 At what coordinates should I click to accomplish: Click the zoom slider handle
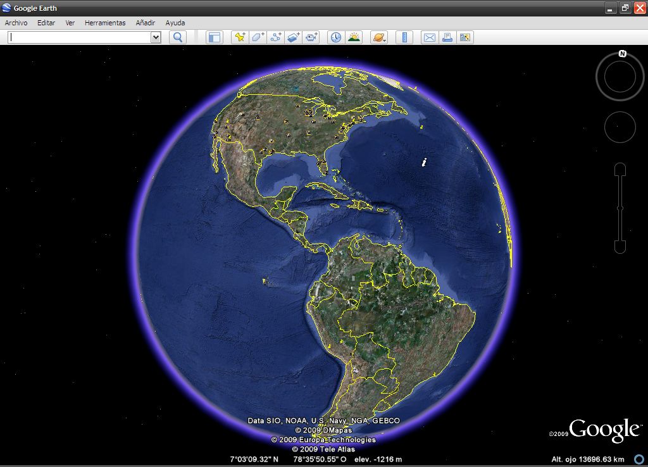pyautogui.click(x=620, y=208)
